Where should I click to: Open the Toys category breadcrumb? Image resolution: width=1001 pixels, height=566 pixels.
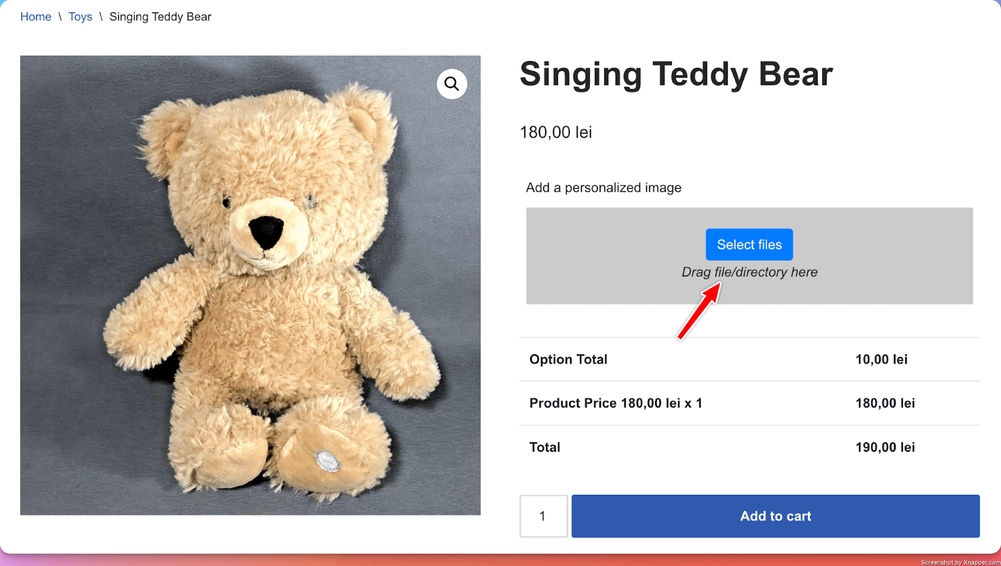coord(80,17)
